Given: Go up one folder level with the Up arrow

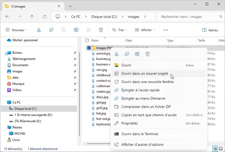Looking at the screenshot, I should click(x=32, y=17).
